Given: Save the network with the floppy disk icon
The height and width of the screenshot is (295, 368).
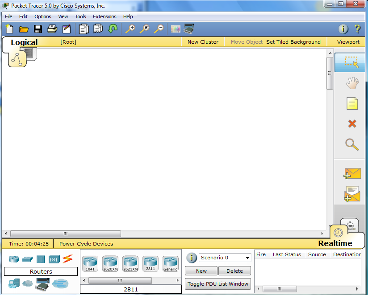Looking at the screenshot, I should 38,29.
